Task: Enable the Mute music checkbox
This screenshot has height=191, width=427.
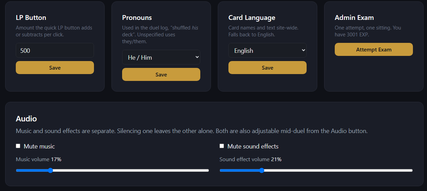Action: (x=18, y=146)
